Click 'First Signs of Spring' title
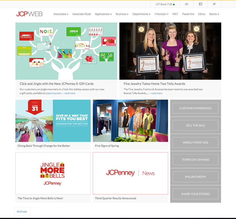Screen dimensions: 236x219 107,146
